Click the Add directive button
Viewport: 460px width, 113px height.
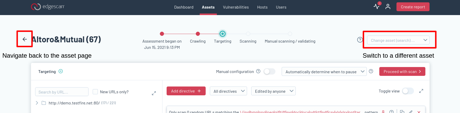[186, 91]
